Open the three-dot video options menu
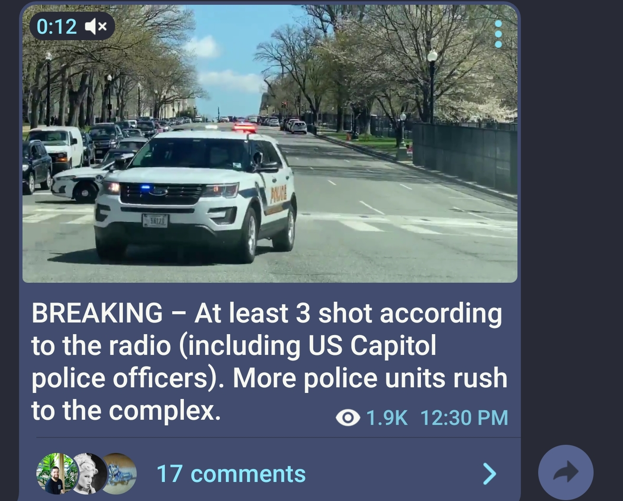This screenshot has height=501, width=623. coord(498,34)
